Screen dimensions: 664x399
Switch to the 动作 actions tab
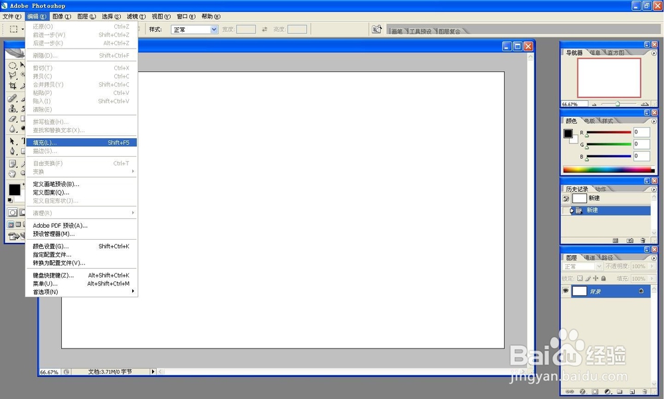pos(600,189)
